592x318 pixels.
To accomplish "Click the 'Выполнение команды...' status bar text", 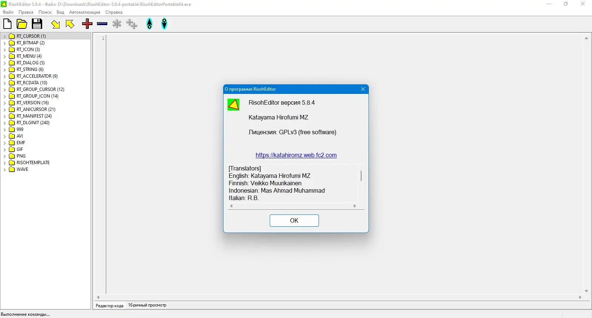I will 25,314.
